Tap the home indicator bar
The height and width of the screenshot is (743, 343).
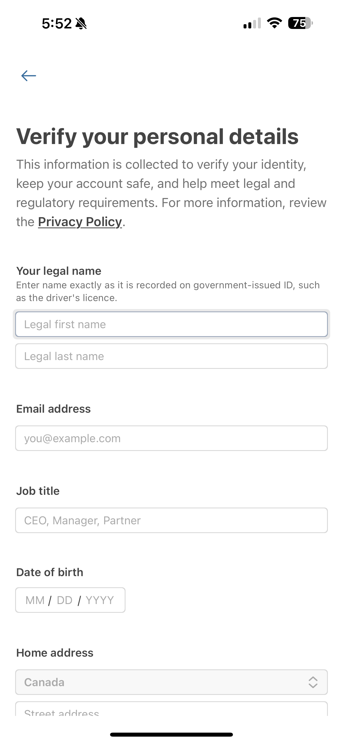click(171, 734)
